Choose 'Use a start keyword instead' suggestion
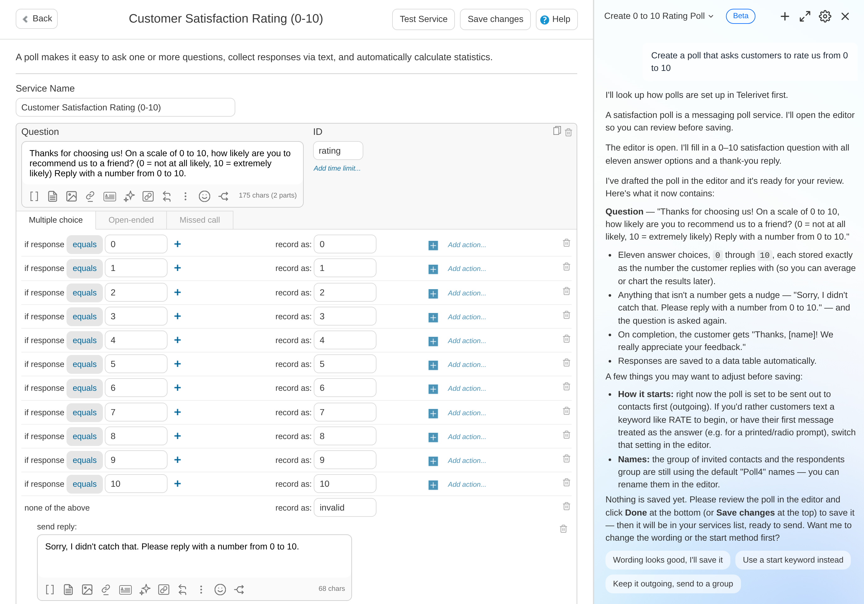 click(x=792, y=560)
